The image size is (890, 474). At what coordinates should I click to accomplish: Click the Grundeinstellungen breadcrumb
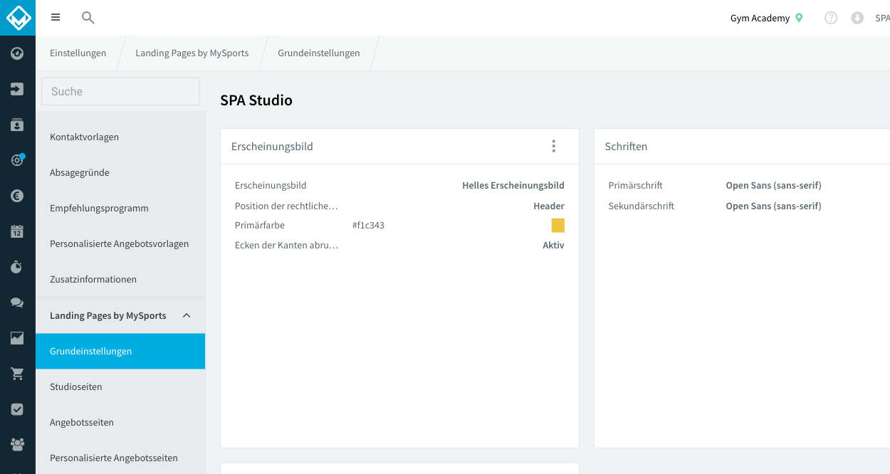[x=319, y=53]
